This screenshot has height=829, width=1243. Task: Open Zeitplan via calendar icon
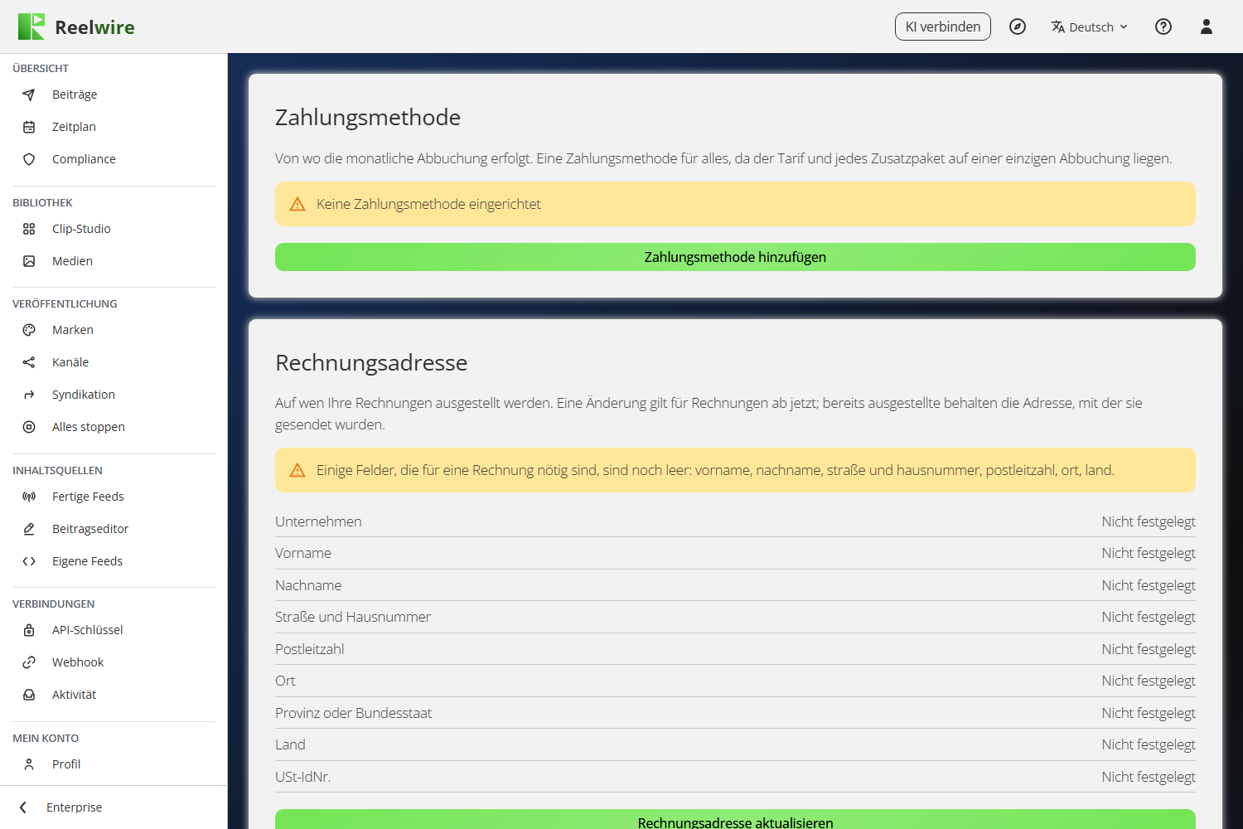coord(29,127)
